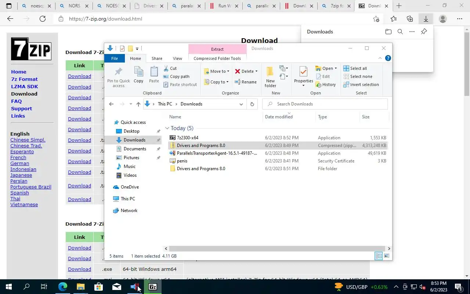Image resolution: width=470 pixels, height=294 pixels.
Task: Expand the Delete dropdown arrow
Action: click(256, 71)
